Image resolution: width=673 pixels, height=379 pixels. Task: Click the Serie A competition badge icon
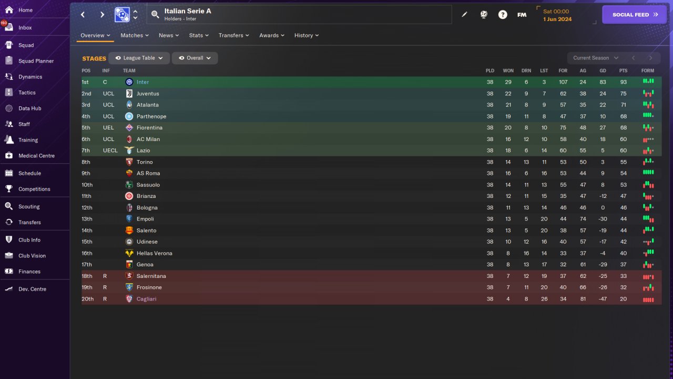[x=122, y=15]
